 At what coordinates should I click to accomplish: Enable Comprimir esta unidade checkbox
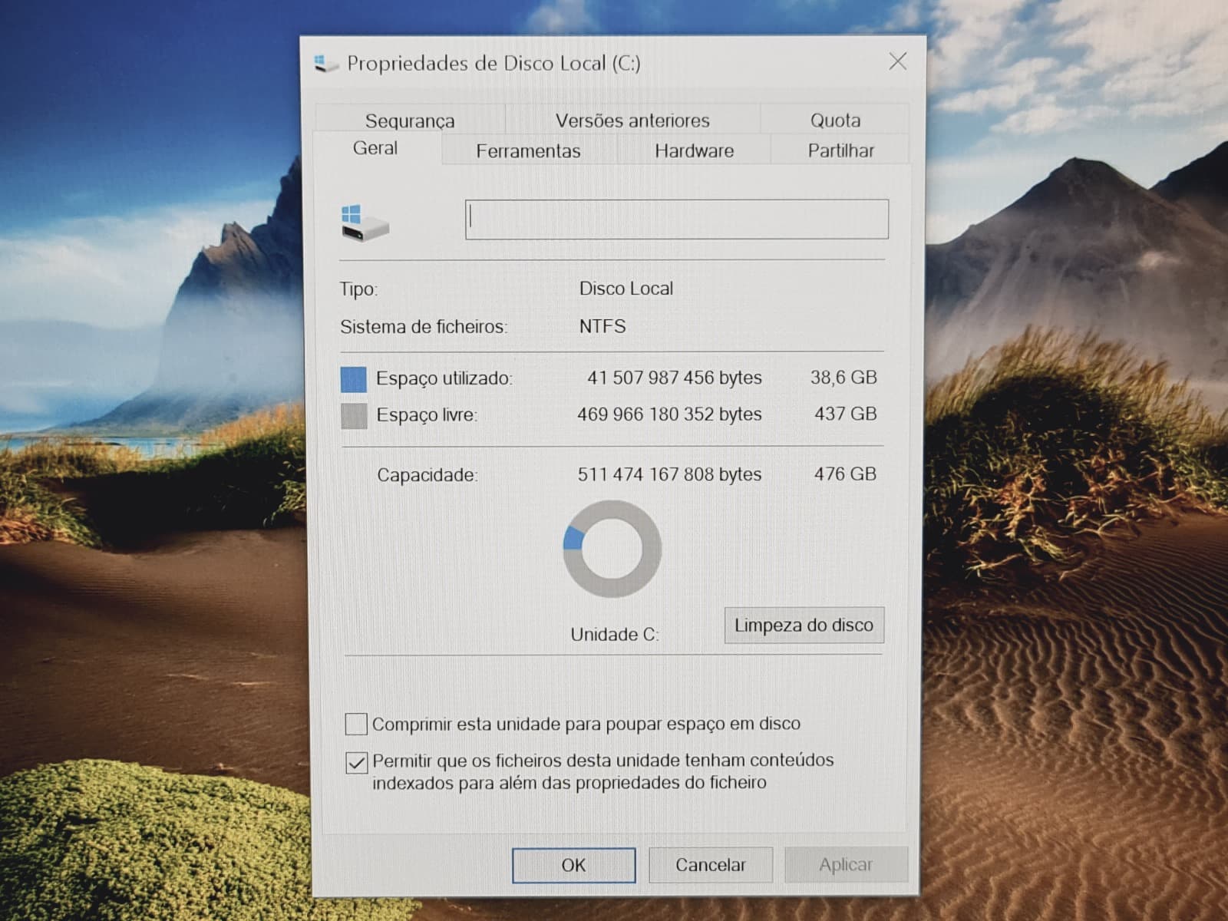(x=356, y=724)
